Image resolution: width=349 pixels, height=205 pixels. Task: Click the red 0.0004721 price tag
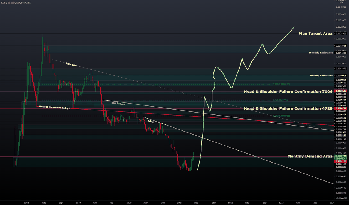pos(340,108)
